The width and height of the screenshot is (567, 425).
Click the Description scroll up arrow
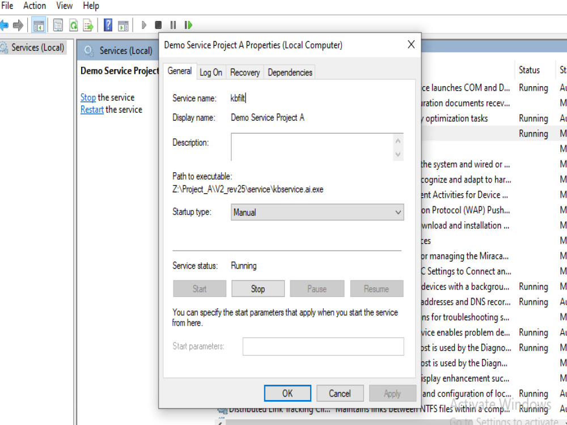point(398,141)
